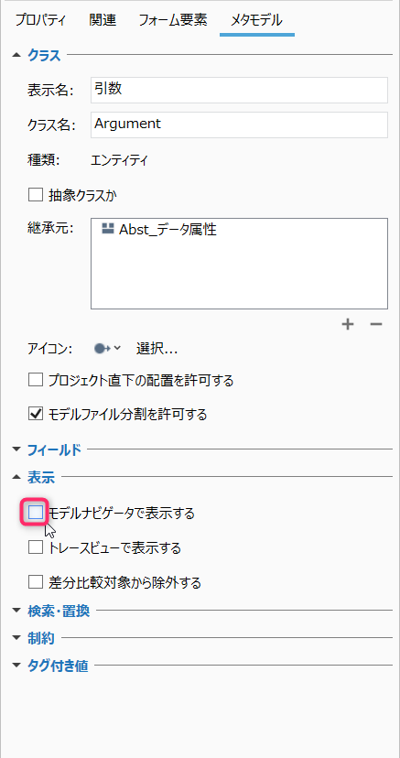Image resolution: width=400 pixels, height=758 pixels.
Task: Uncheck モデルファイル分割を許可する
Action: click(x=36, y=414)
